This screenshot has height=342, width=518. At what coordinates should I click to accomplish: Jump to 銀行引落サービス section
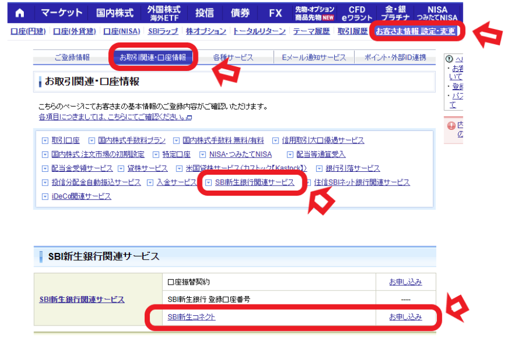(x=353, y=168)
